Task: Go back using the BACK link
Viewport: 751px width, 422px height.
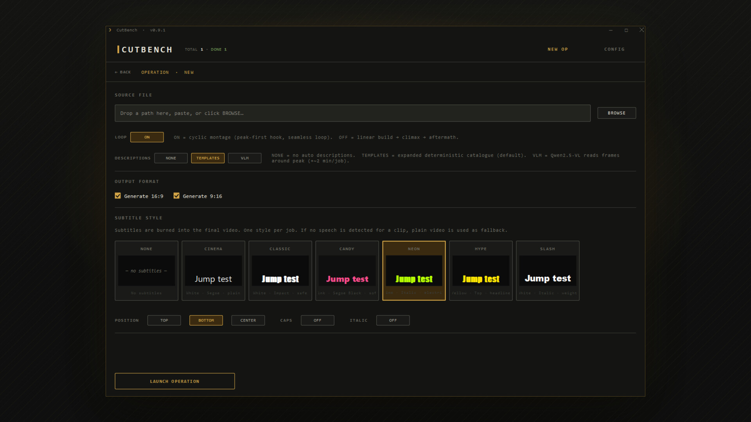Action: (x=123, y=72)
